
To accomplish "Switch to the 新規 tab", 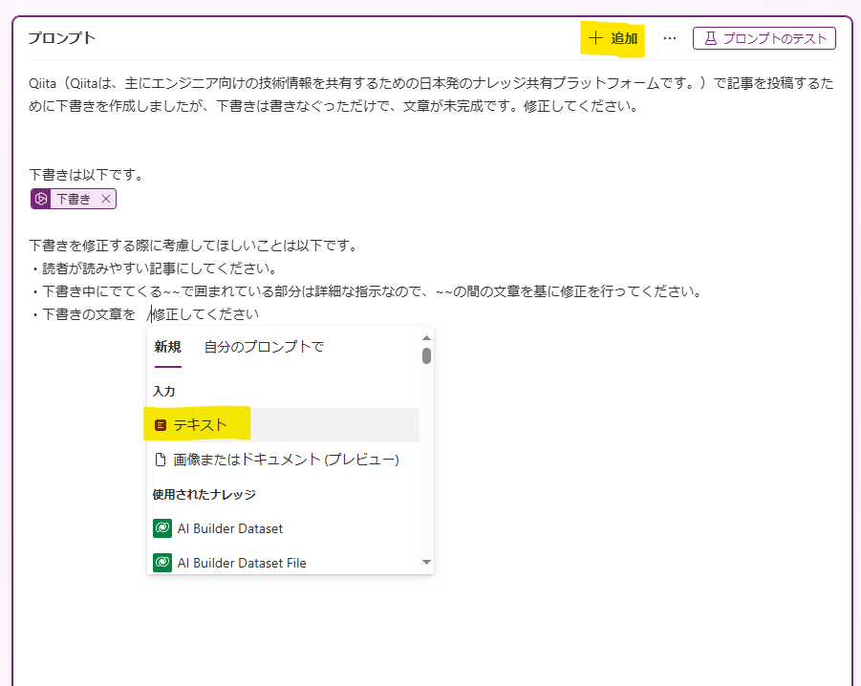I will 167,347.
